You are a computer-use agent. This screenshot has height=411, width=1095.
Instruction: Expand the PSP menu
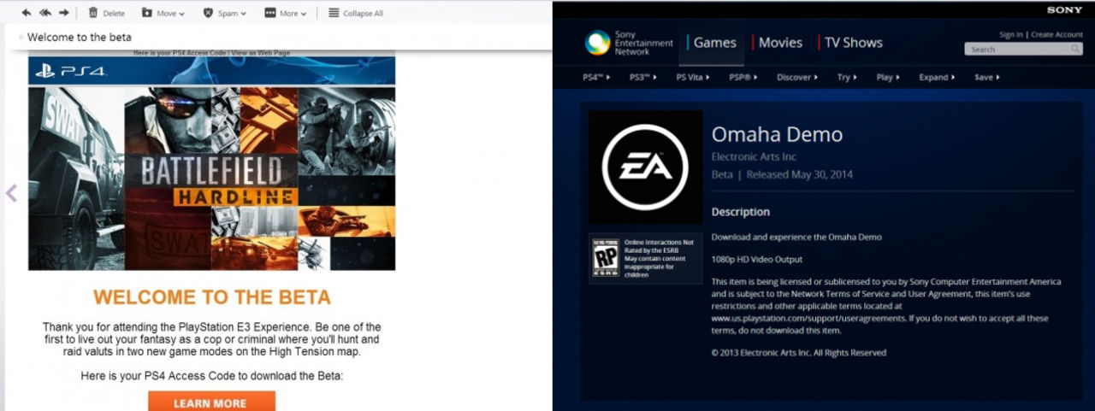pyautogui.click(x=744, y=78)
